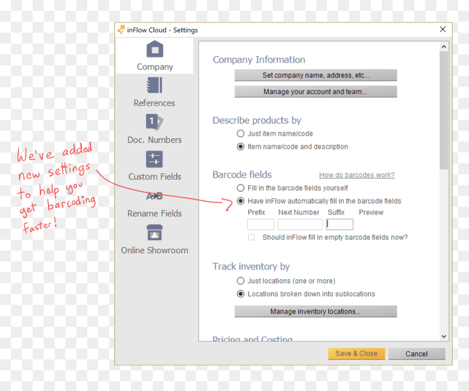
Task: Click the scrollbar down arrow
Action: coord(444,337)
